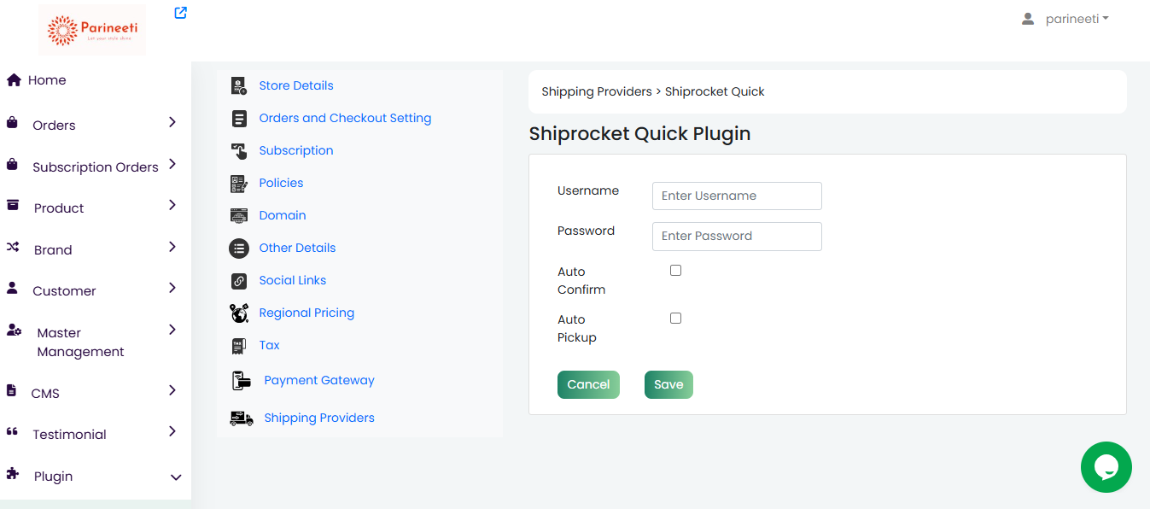Click the Store Details icon
The height and width of the screenshot is (509, 1150).
[x=239, y=85]
